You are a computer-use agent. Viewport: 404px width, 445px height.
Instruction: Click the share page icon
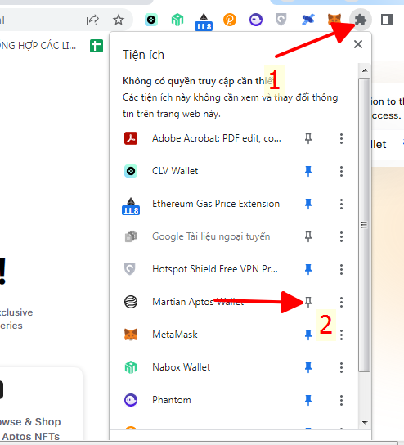(92, 20)
